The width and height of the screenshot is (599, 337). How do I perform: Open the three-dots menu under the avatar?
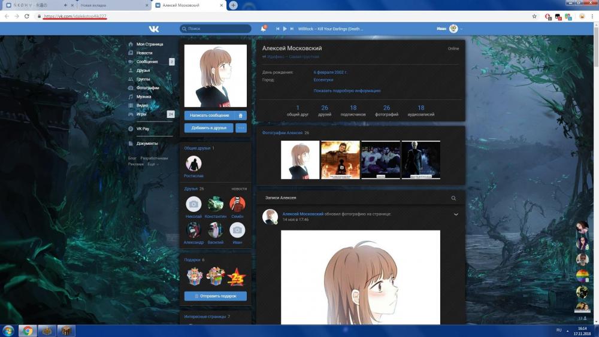click(241, 127)
